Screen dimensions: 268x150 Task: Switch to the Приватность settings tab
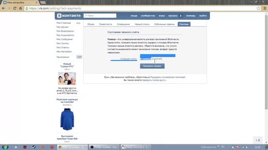[106, 24]
